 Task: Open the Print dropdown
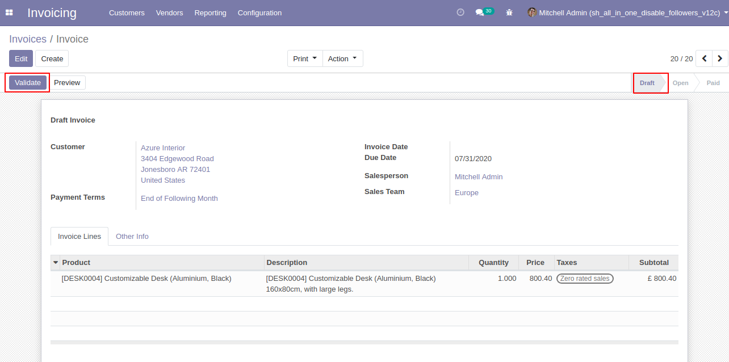(x=305, y=58)
